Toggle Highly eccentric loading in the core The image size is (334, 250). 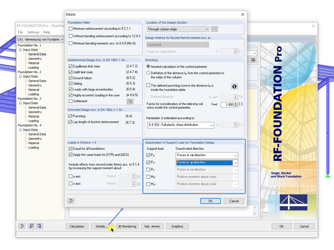click(x=70, y=95)
